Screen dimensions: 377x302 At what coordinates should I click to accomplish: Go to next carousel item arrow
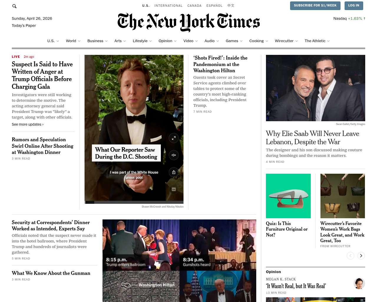tap(361, 256)
